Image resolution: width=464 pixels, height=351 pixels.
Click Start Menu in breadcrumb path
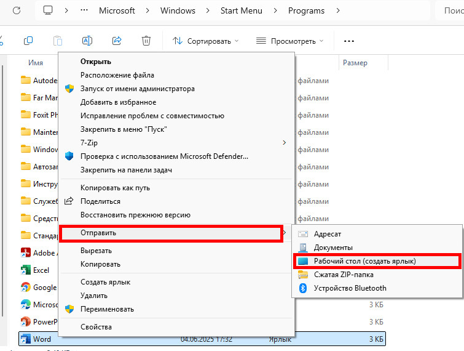(x=241, y=11)
